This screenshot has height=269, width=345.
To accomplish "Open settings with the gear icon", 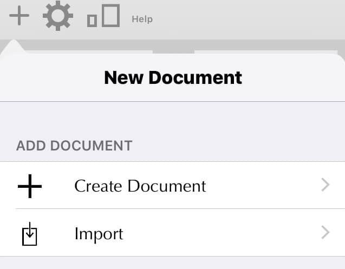I will click(x=58, y=16).
